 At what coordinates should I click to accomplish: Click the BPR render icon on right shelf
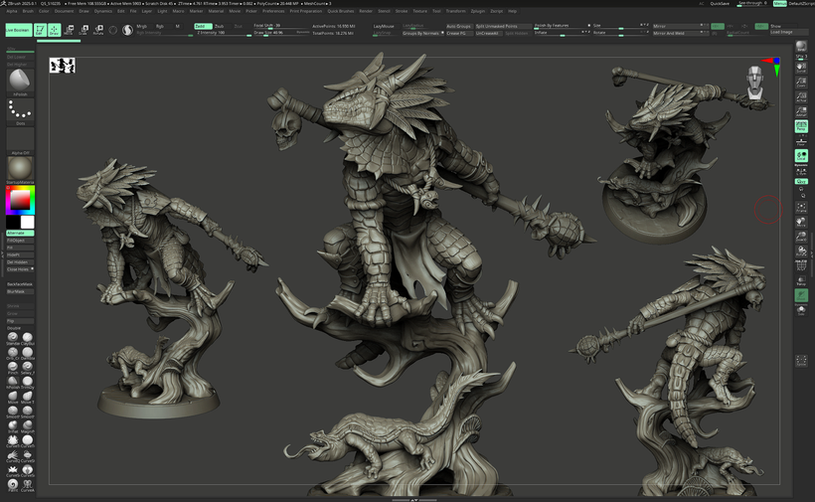click(x=801, y=49)
